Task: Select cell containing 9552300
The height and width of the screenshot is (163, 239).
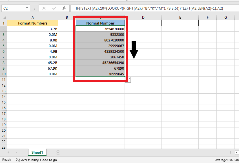Action: point(100,34)
